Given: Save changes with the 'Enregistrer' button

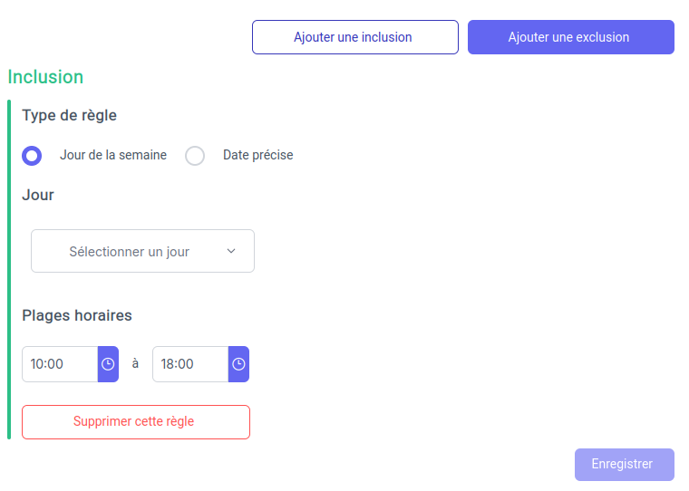Looking at the screenshot, I should (x=624, y=464).
